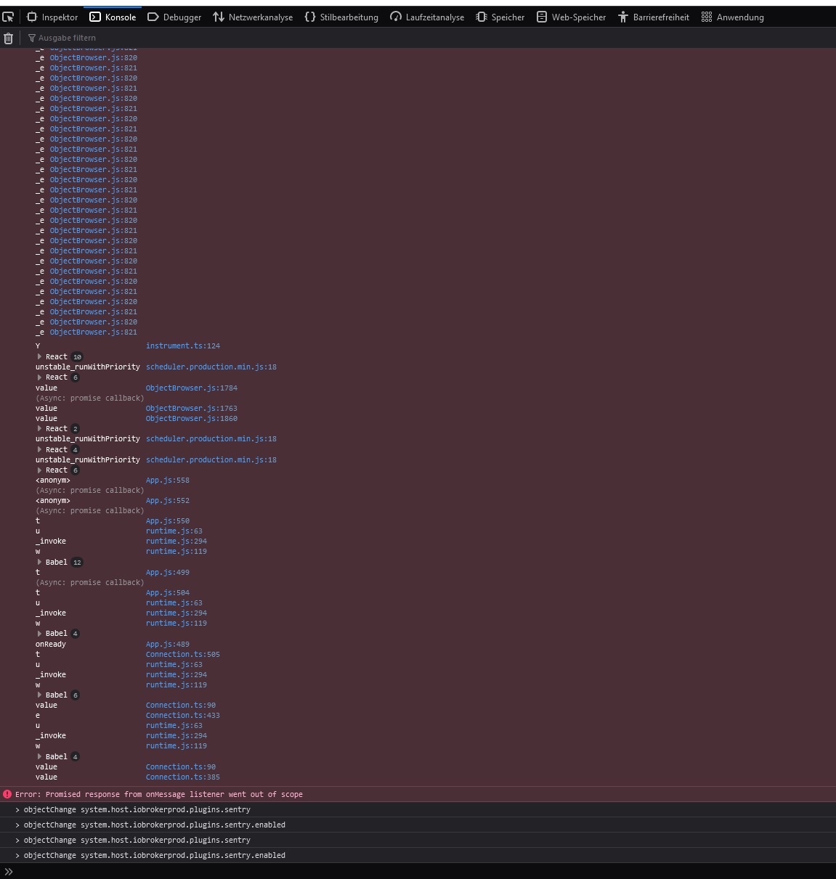Expand the first objectChange sentry entry
Viewport: 836px width, 879px height.
pos(17,809)
